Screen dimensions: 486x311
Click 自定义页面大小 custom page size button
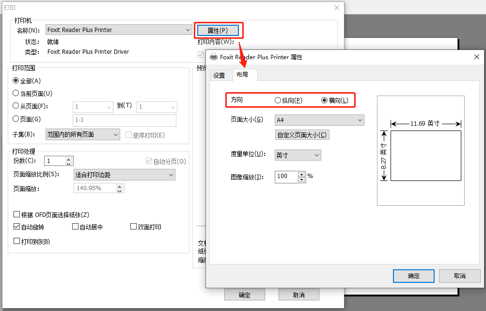[x=302, y=135]
